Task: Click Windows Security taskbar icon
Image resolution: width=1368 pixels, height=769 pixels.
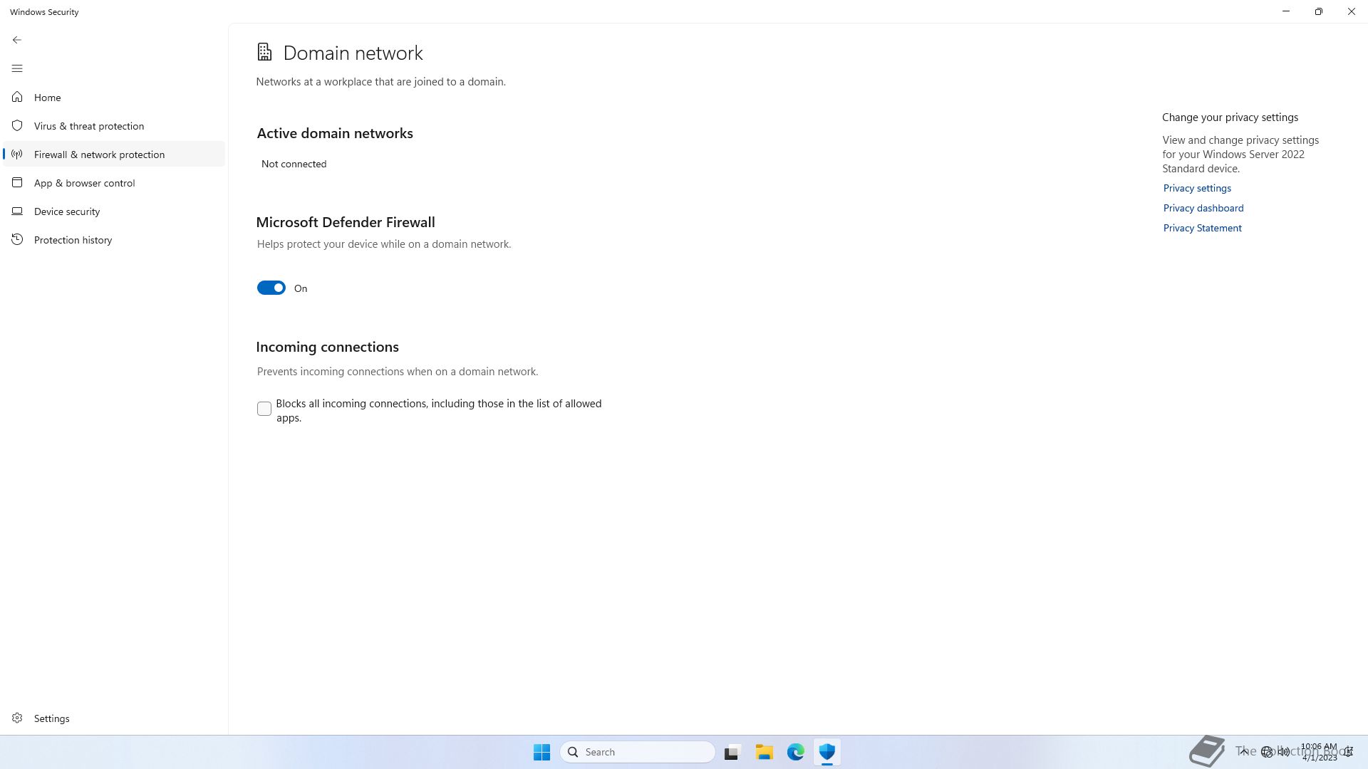Action: pyautogui.click(x=826, y=752)
